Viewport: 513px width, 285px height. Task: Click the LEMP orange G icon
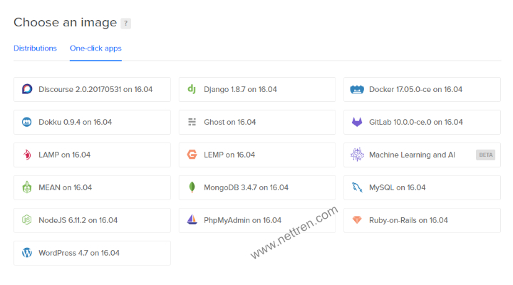[192, 155]
